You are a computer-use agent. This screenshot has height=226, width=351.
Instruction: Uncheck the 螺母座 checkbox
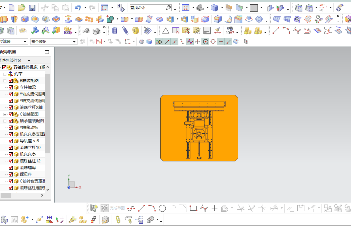pyautogui.click(x=10, y=174)
